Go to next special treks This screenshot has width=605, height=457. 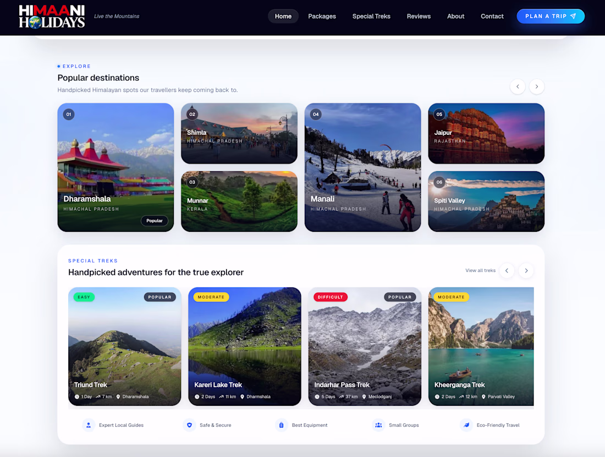[526, 270]
